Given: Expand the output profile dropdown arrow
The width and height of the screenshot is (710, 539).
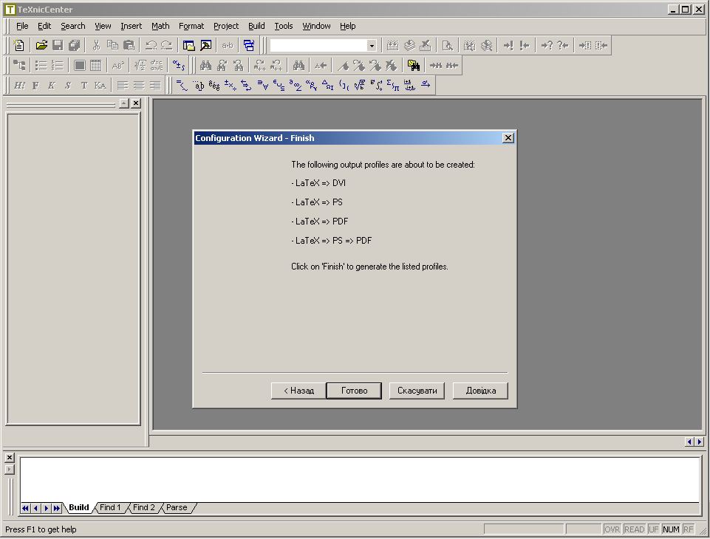Looking at the screenshot, I should point(371,46).
